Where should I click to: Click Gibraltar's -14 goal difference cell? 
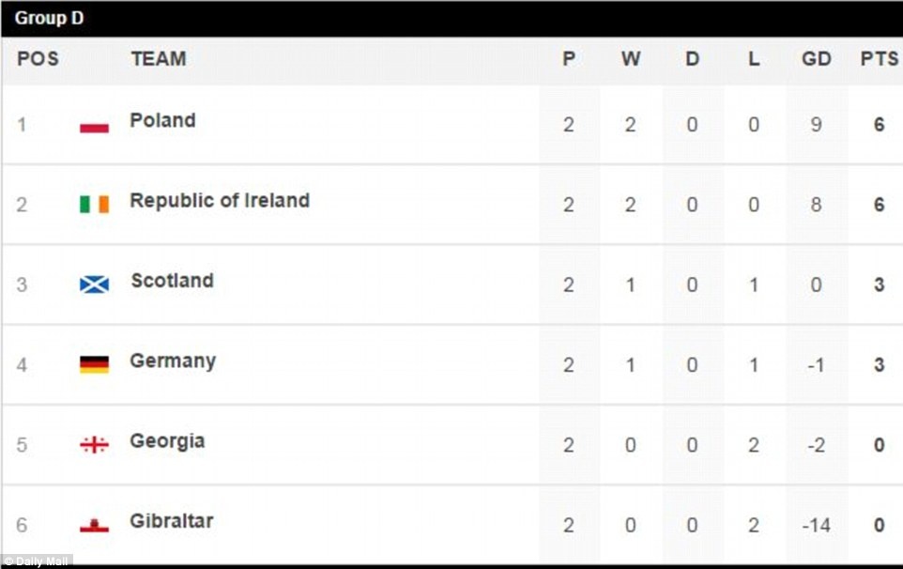pos(816,525)
